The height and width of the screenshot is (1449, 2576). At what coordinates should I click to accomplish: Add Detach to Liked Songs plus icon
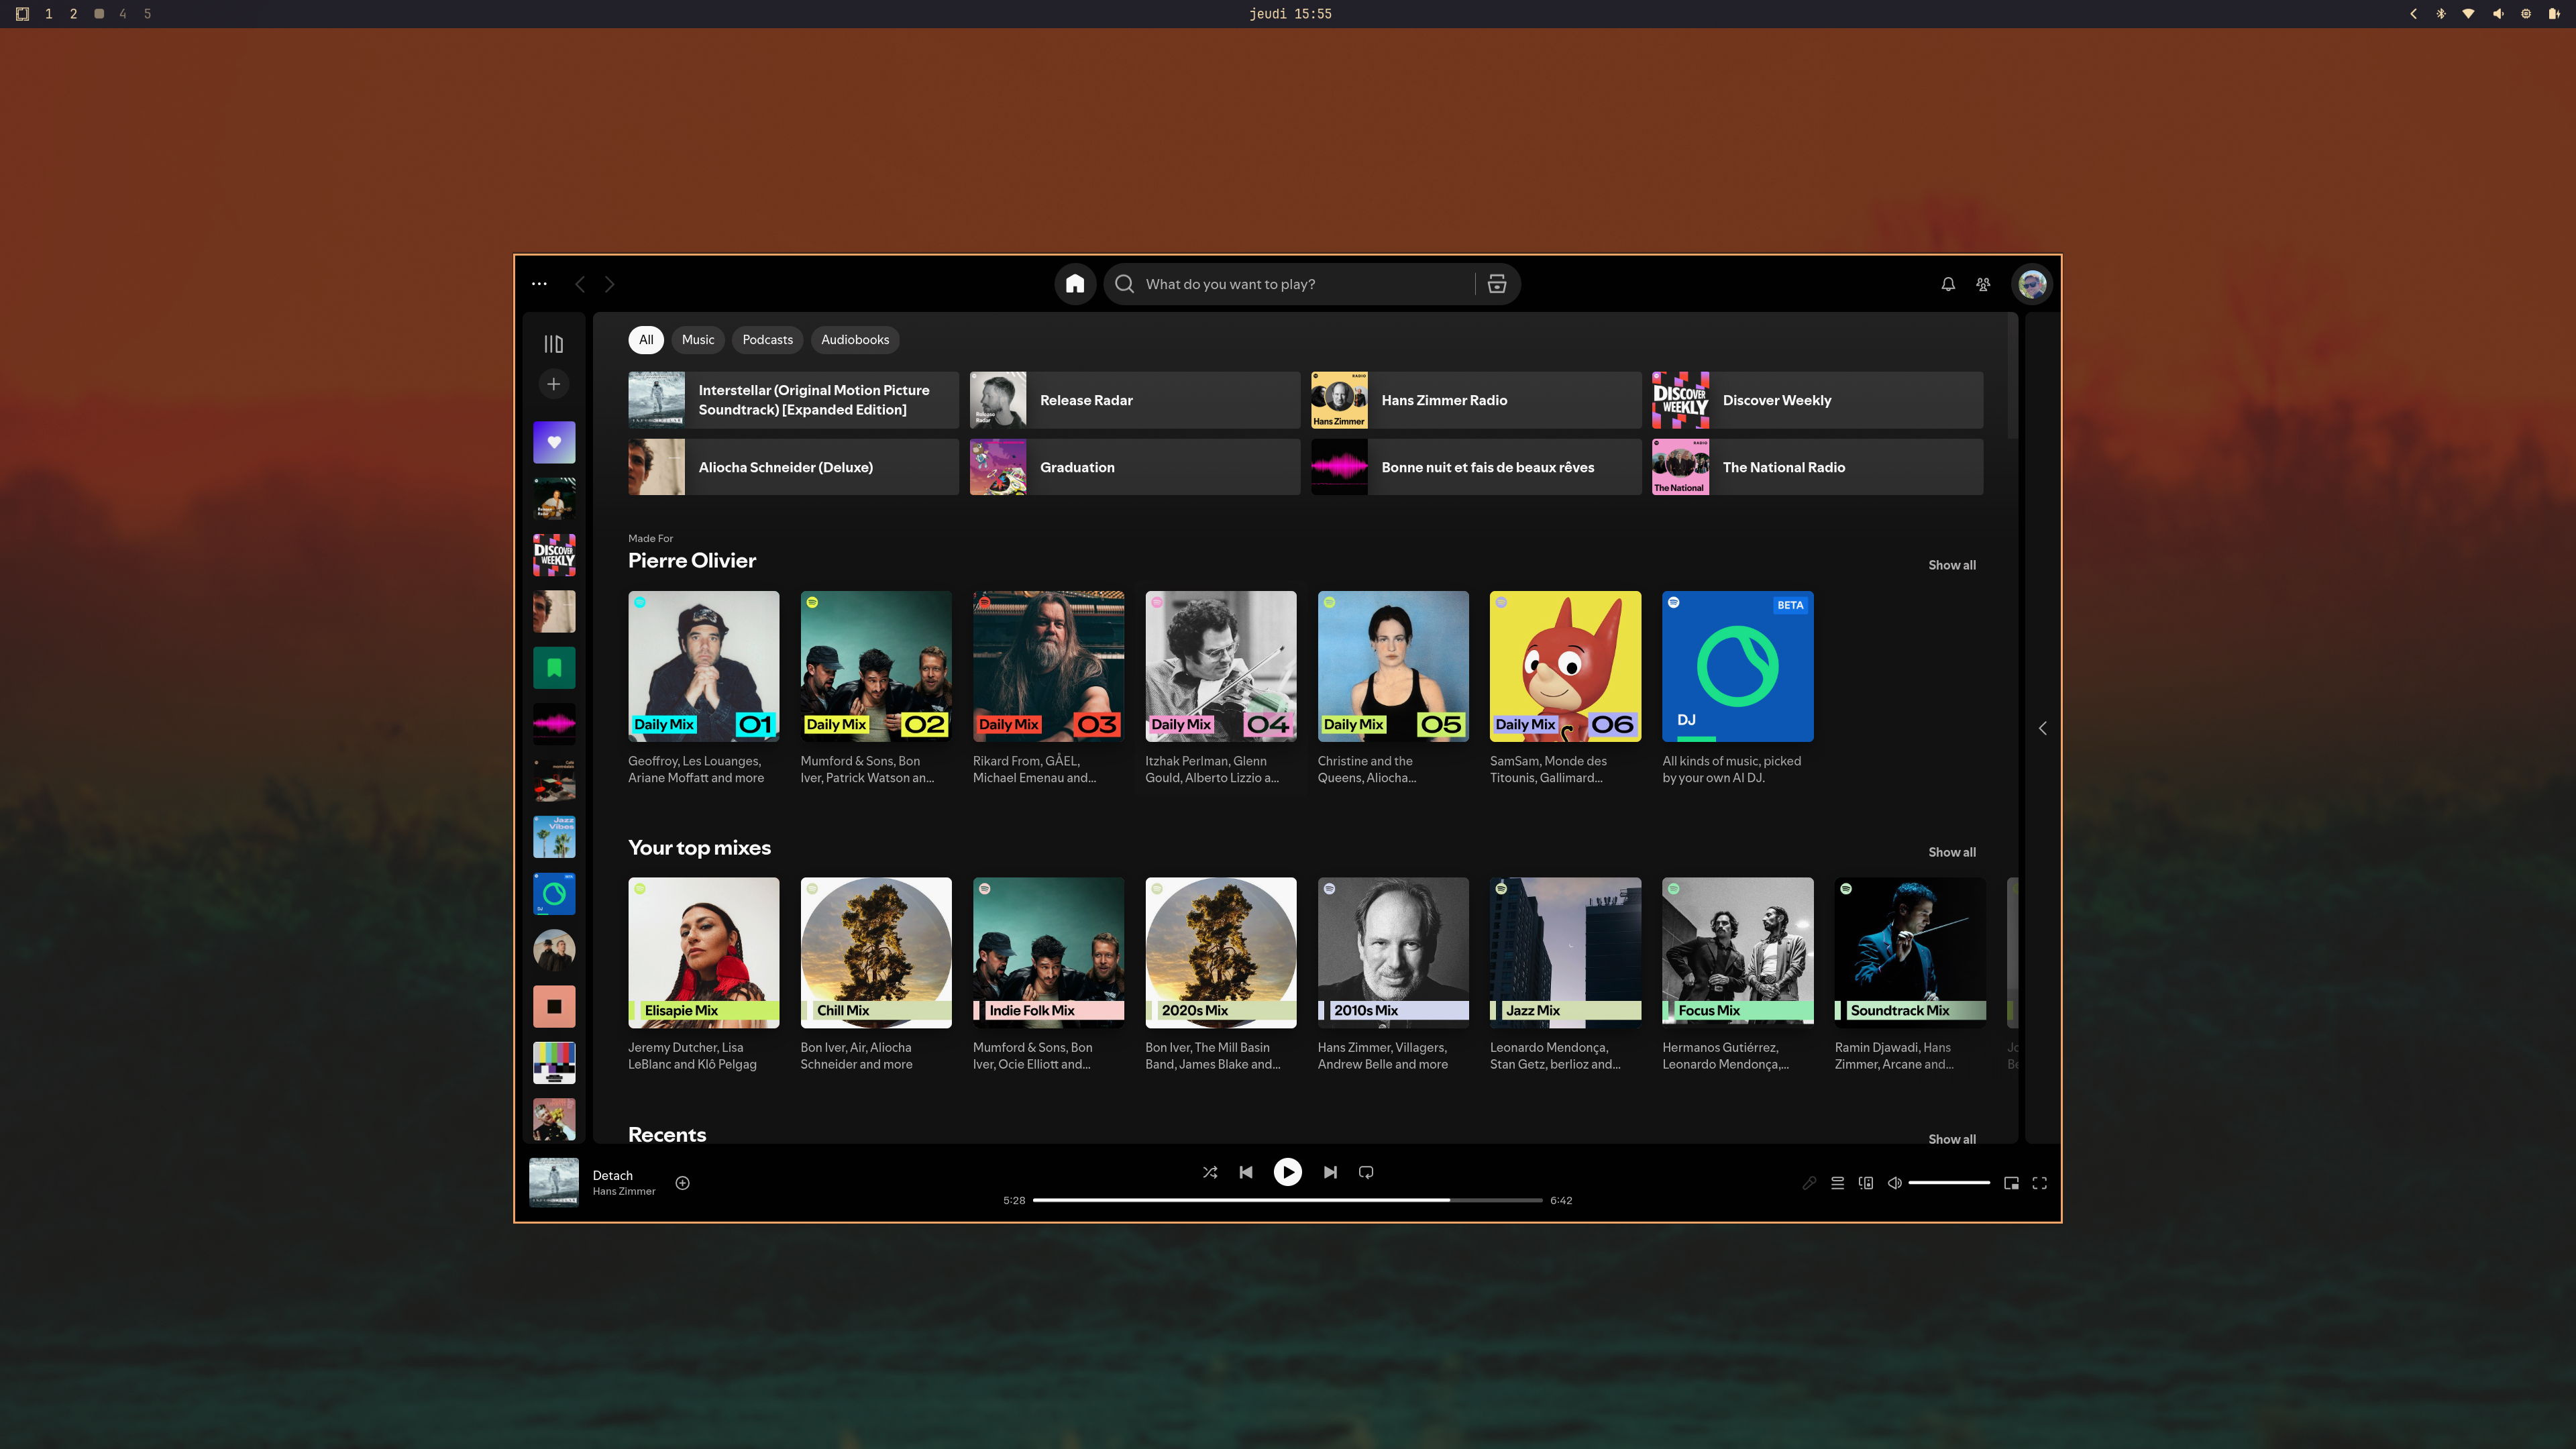[683, 1183]
